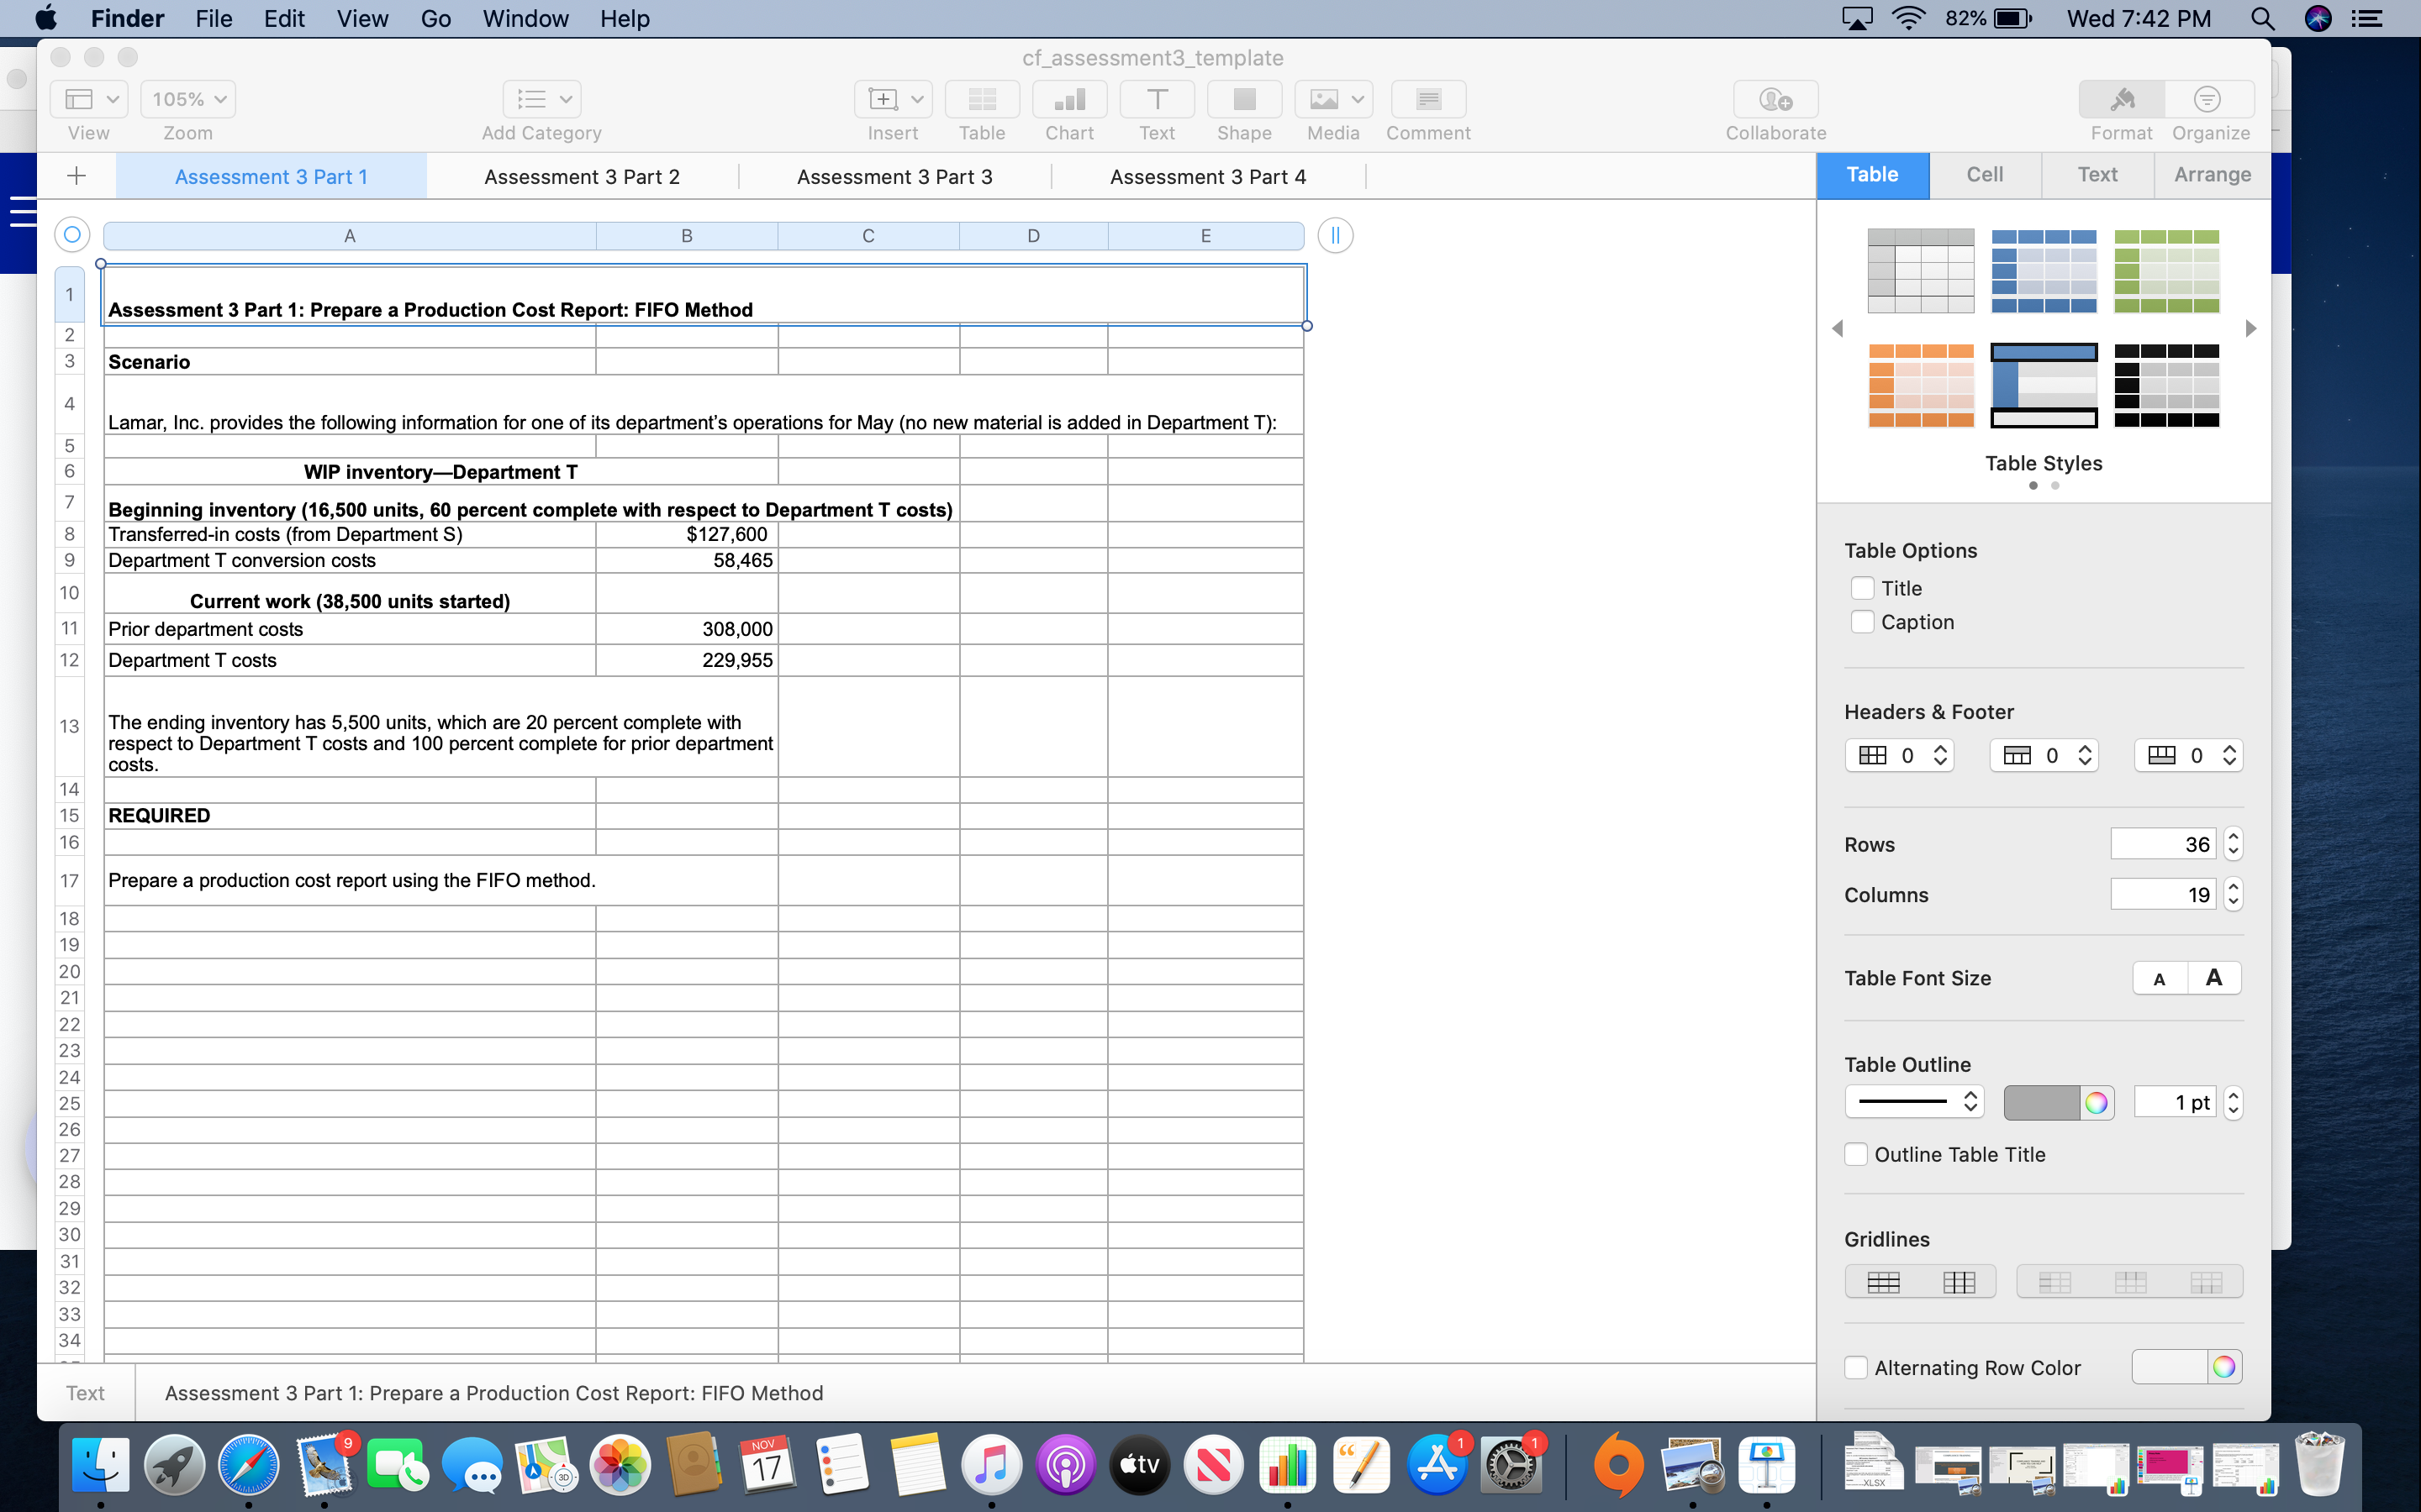The image size is (2421, 1512).
Task: Open the table outline line style menu
Action: (1912, 1101)
